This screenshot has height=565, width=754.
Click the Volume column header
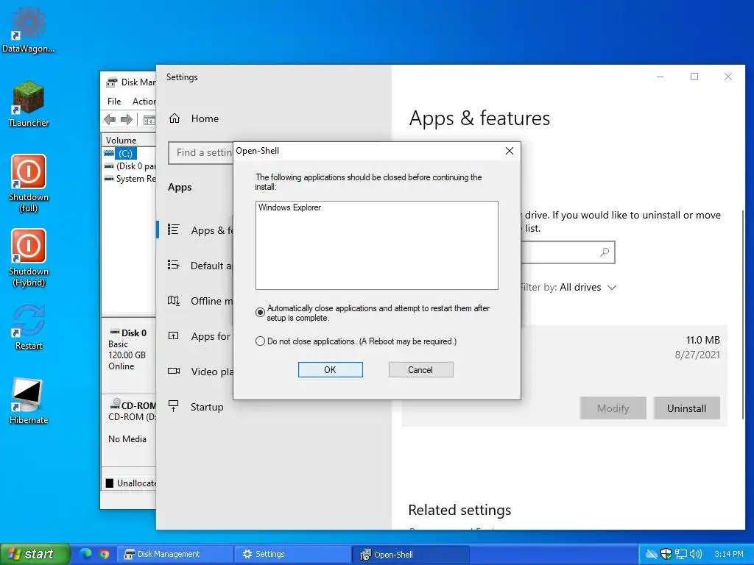point(128,141)
